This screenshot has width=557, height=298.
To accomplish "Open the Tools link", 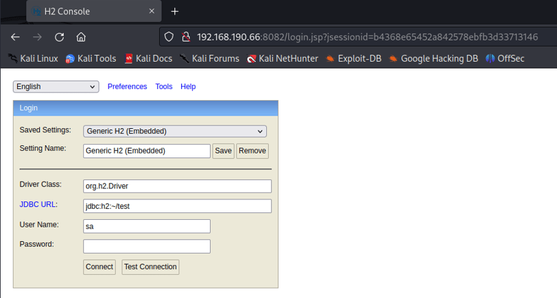I will [x=164, y=86].
